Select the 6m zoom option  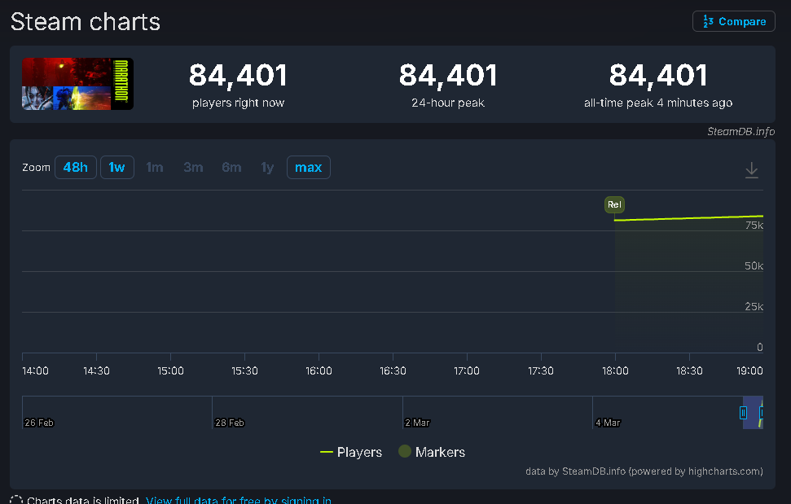(x=231, y=168)
